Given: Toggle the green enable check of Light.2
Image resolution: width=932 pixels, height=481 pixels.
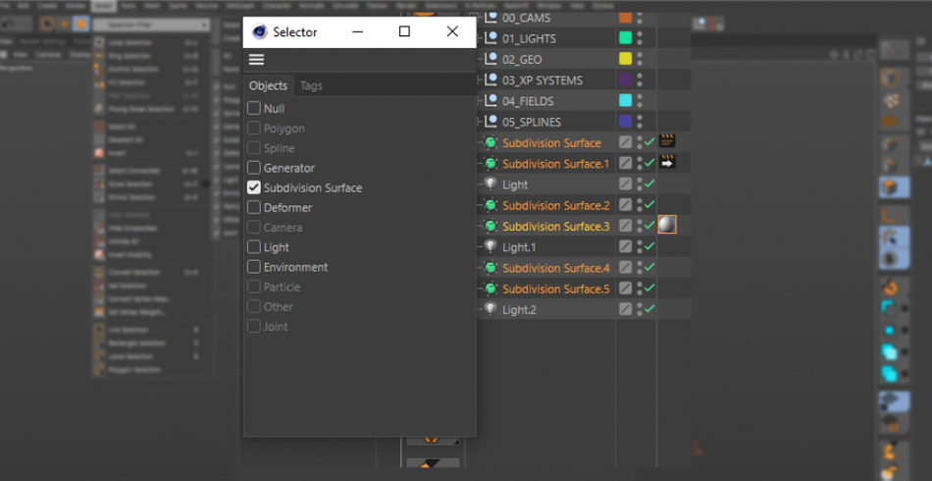Looking at the screenshot, I should pyautogui.click(x=649, y=308).
